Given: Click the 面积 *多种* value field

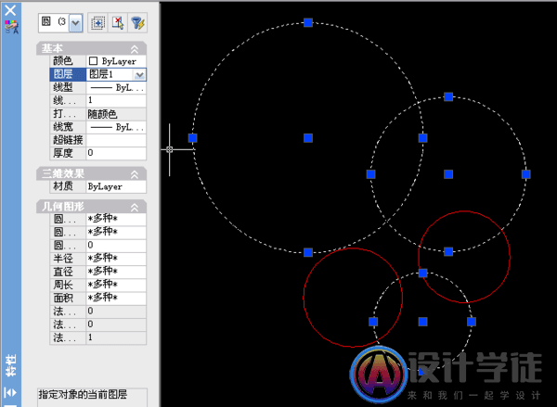Looking at the screenshot, I should (116, 298).
